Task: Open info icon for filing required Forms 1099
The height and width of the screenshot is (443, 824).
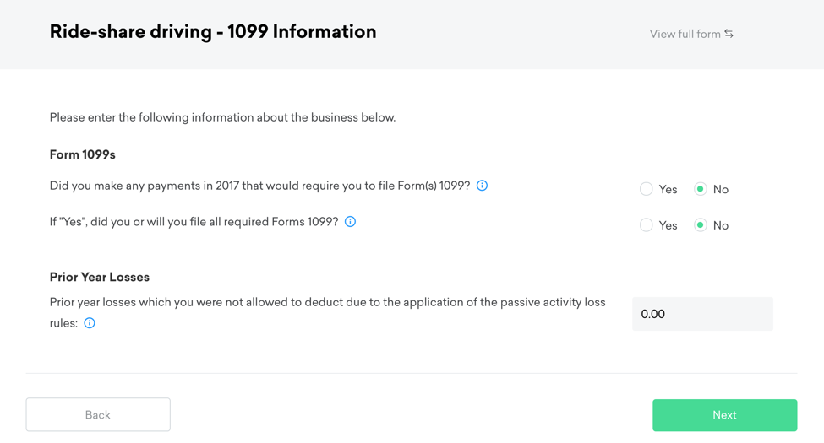Action: tap(350, 222)
